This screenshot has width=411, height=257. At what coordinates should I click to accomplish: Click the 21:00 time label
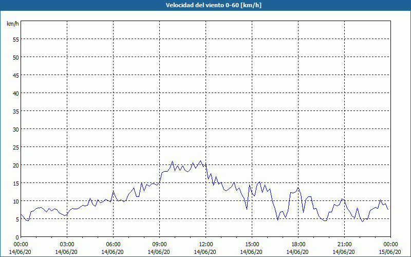(344, 245)
